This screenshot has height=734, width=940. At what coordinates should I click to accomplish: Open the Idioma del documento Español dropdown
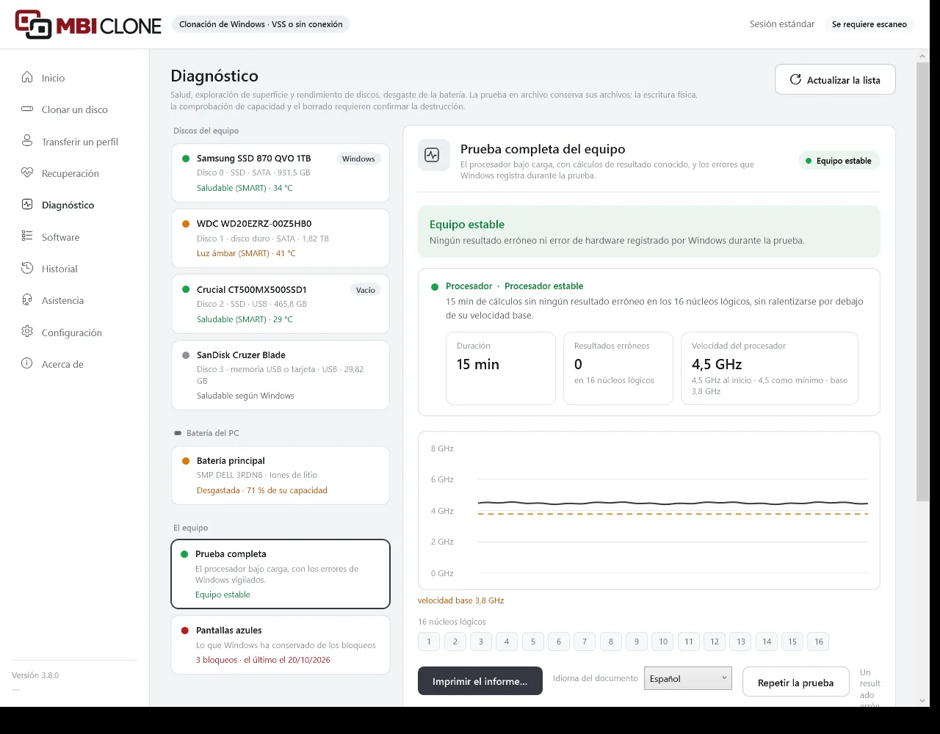688,678
